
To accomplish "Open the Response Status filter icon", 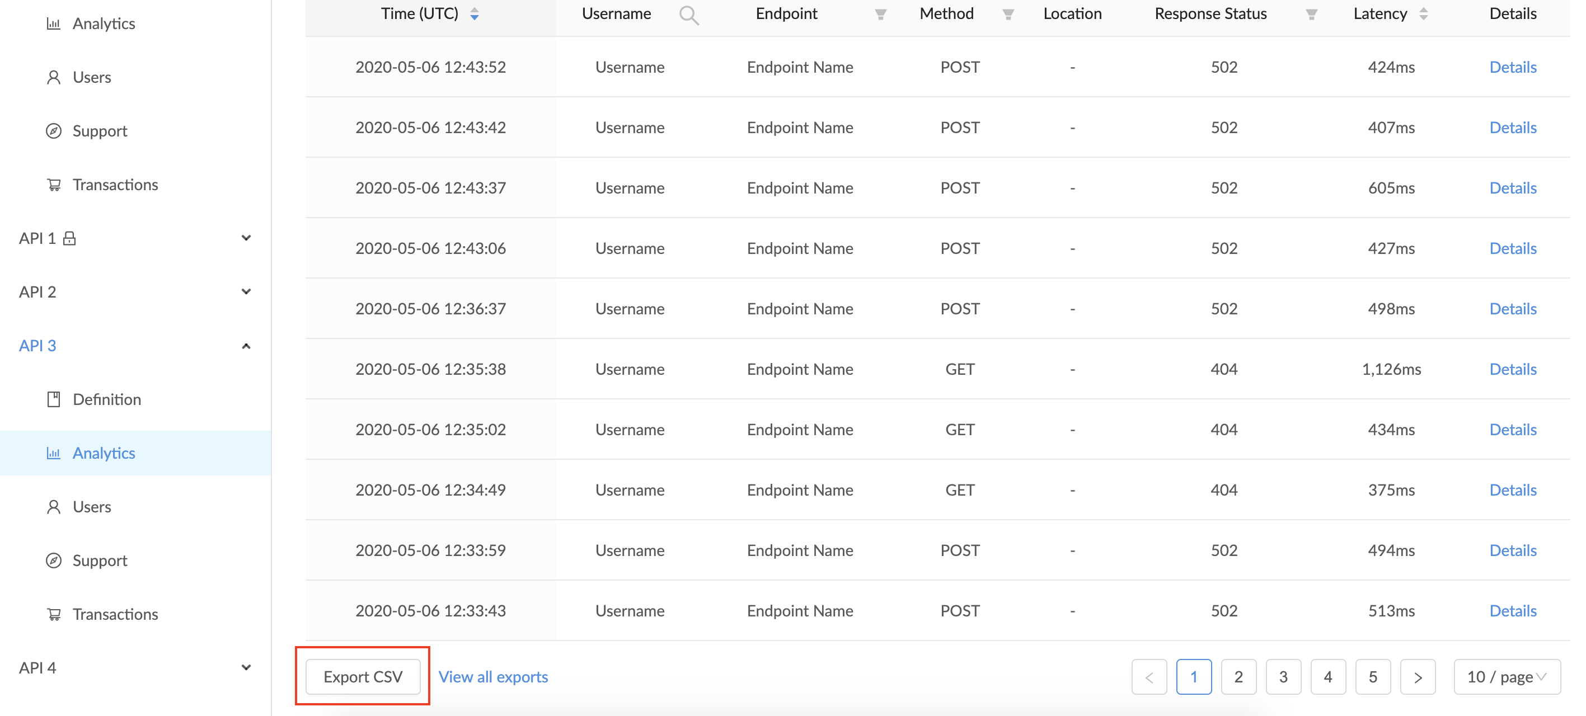I will pyautogui.click(x=1311, y=14).
